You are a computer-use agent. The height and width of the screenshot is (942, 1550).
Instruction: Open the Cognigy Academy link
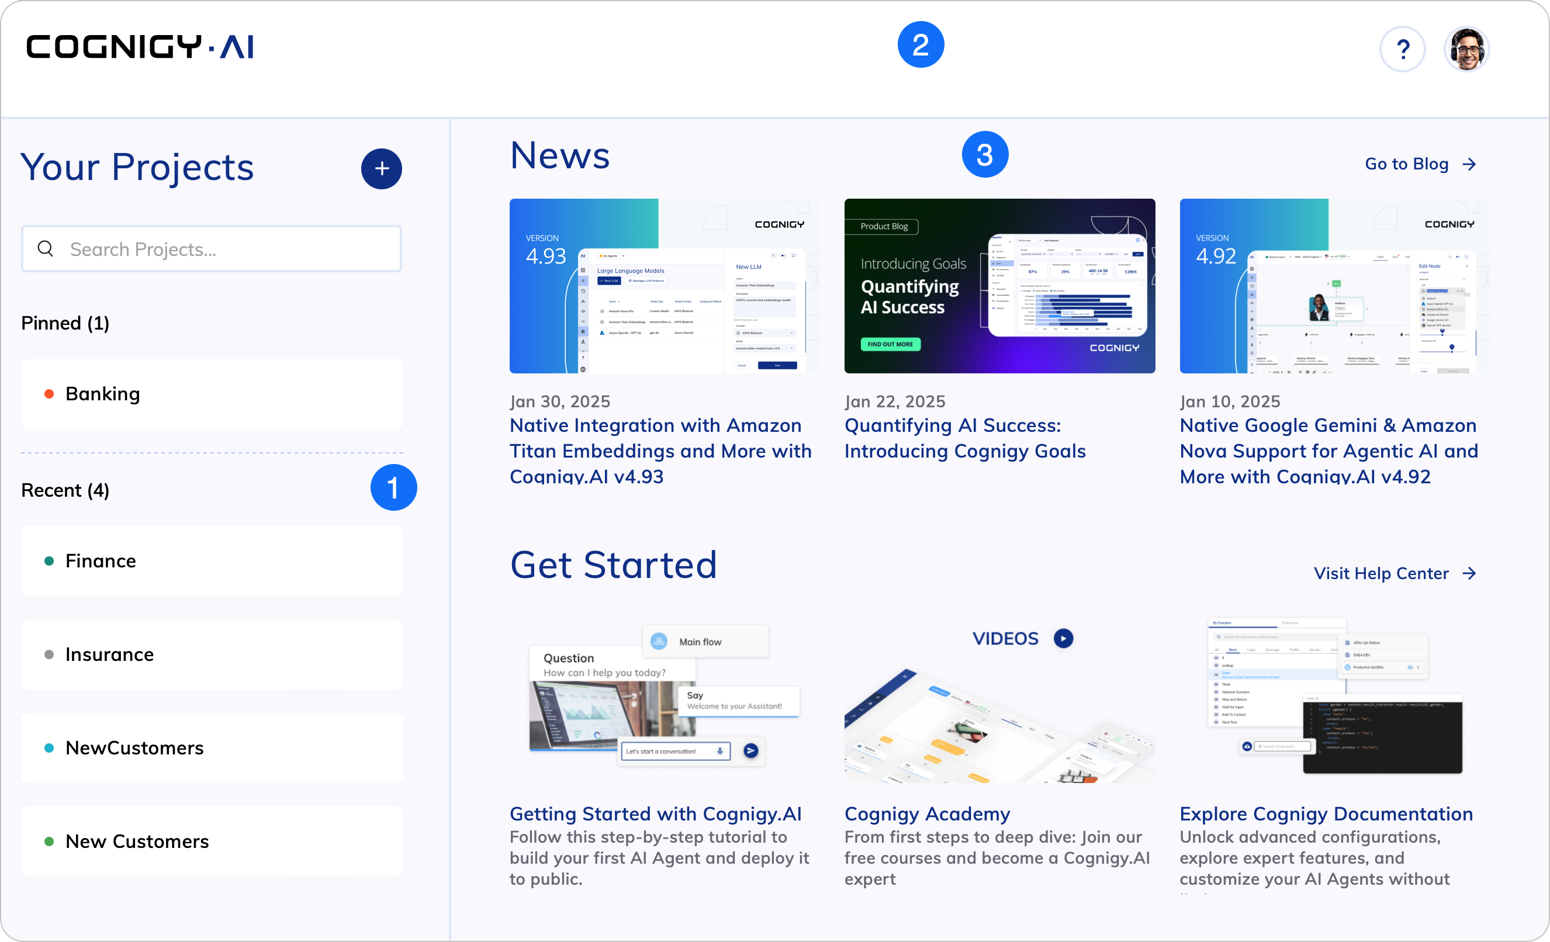pos(926,813)
